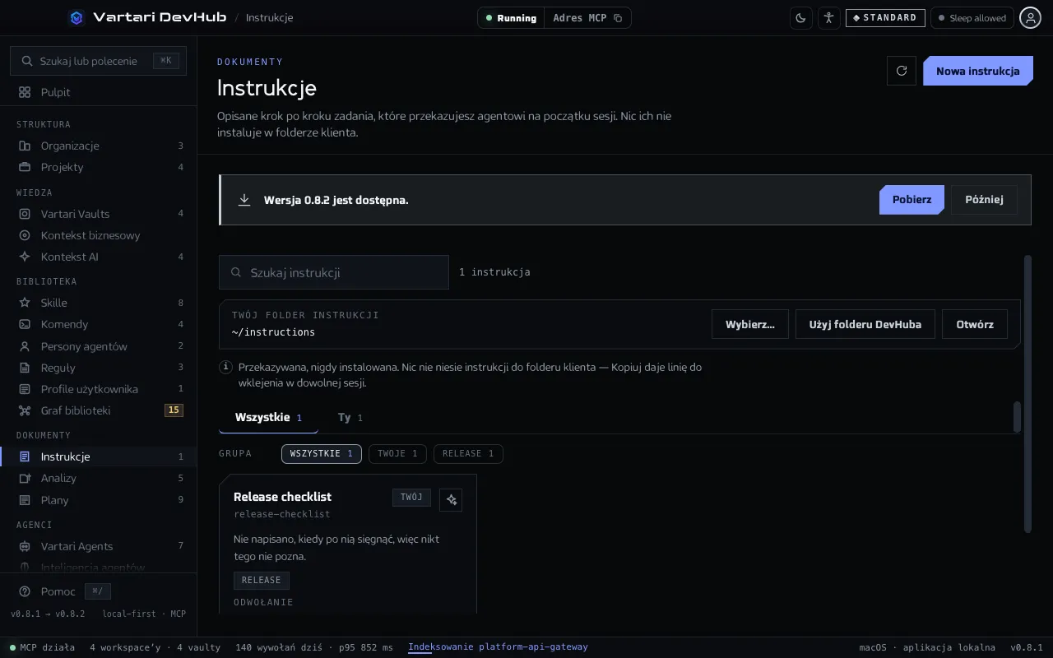The height and width of the screenshot is (658, 1053).
Task: Open the user account avatar
Action: 1030,17
